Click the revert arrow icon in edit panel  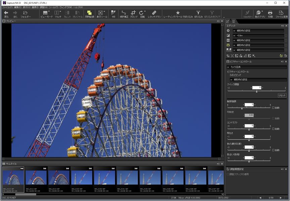(x=286, y=56)
